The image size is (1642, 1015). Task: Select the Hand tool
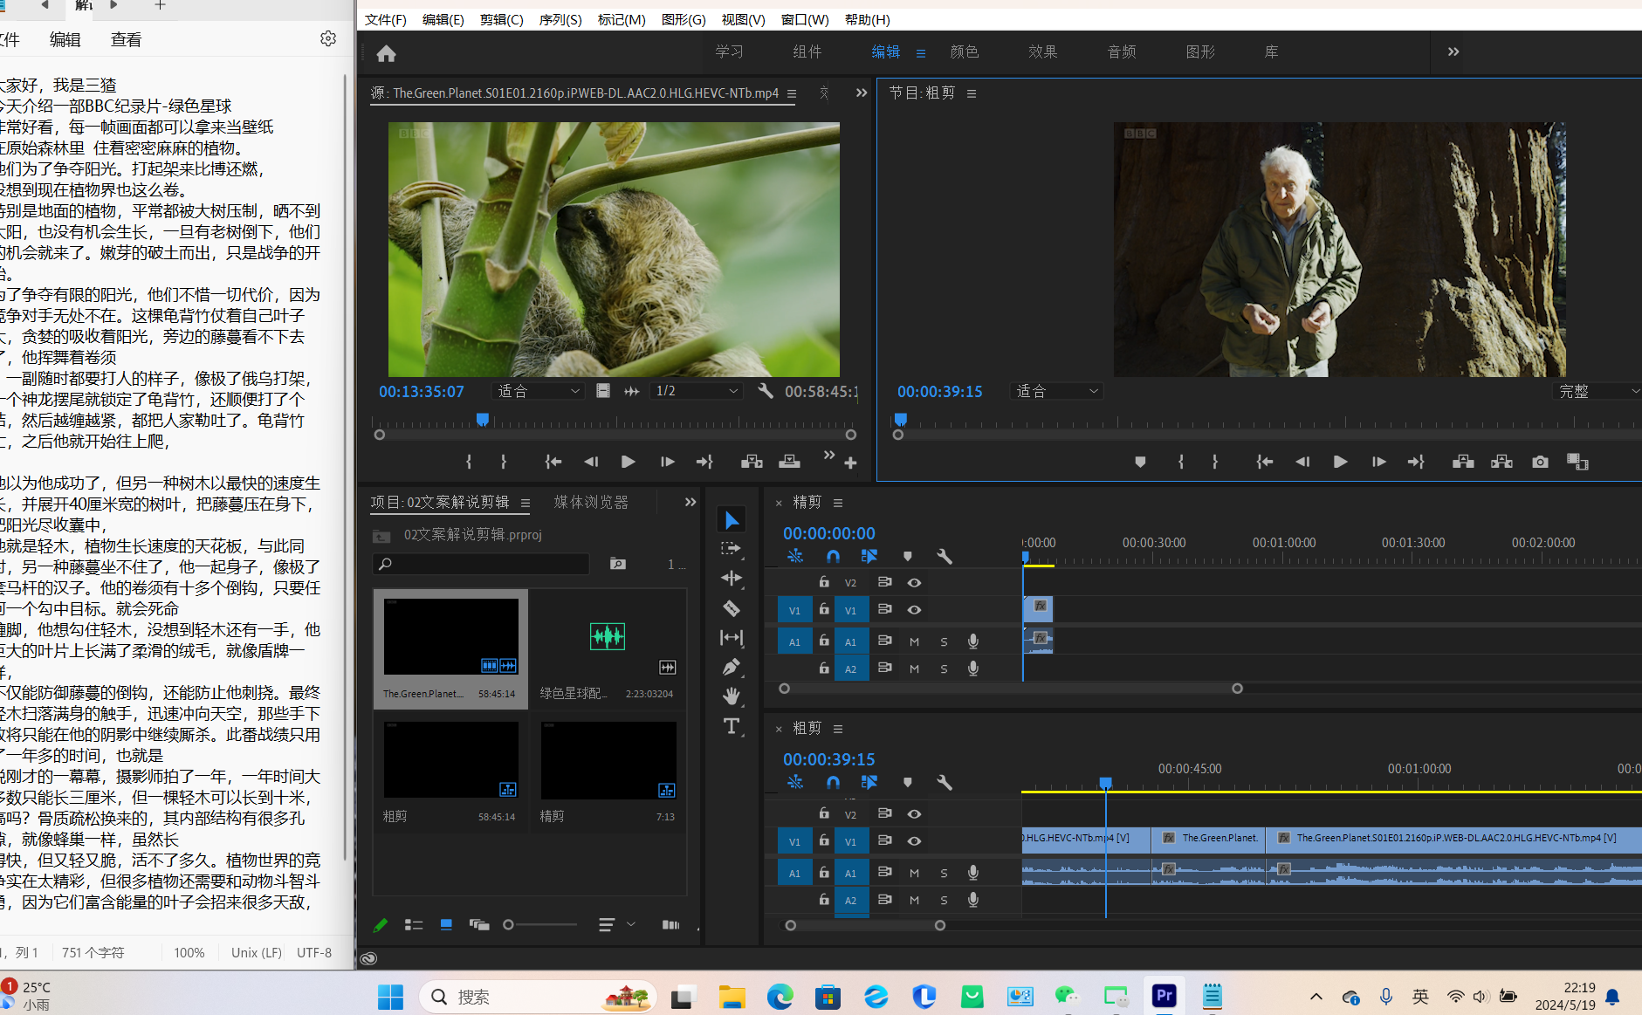pyautogui.click(x=732, y=696)
